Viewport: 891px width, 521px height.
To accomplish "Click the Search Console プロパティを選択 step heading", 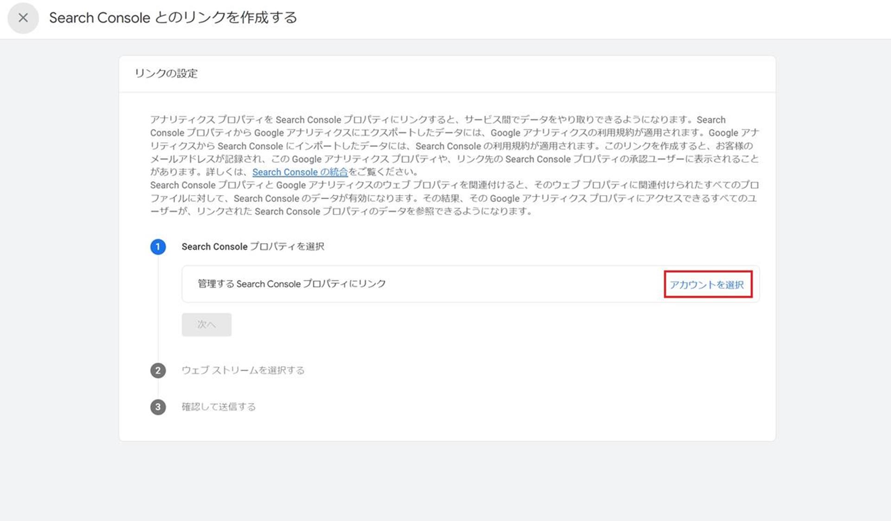I will click(253, 247).
